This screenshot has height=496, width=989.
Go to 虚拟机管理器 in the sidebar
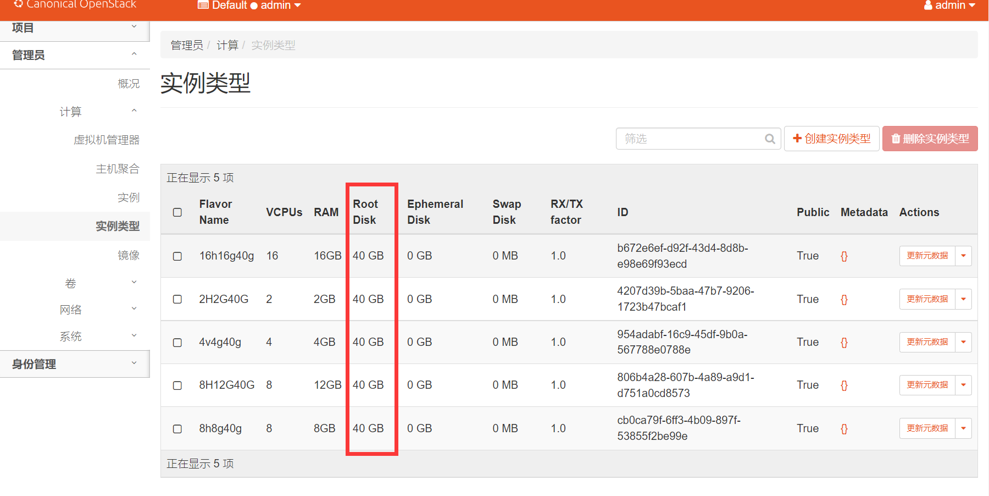106,140
